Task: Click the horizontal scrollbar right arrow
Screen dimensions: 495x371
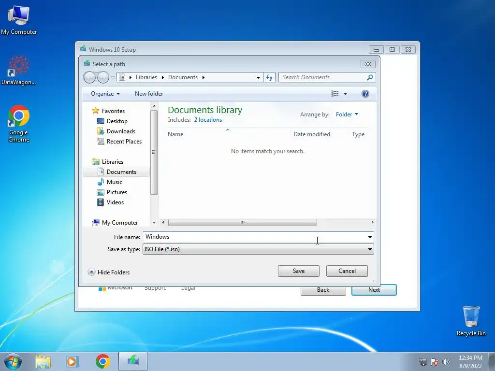Action: coord(373,223)
